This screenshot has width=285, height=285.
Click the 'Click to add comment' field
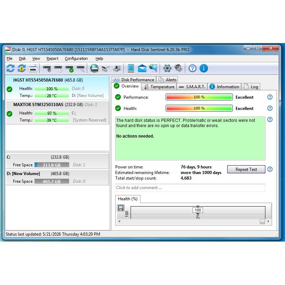pos(190,188)
